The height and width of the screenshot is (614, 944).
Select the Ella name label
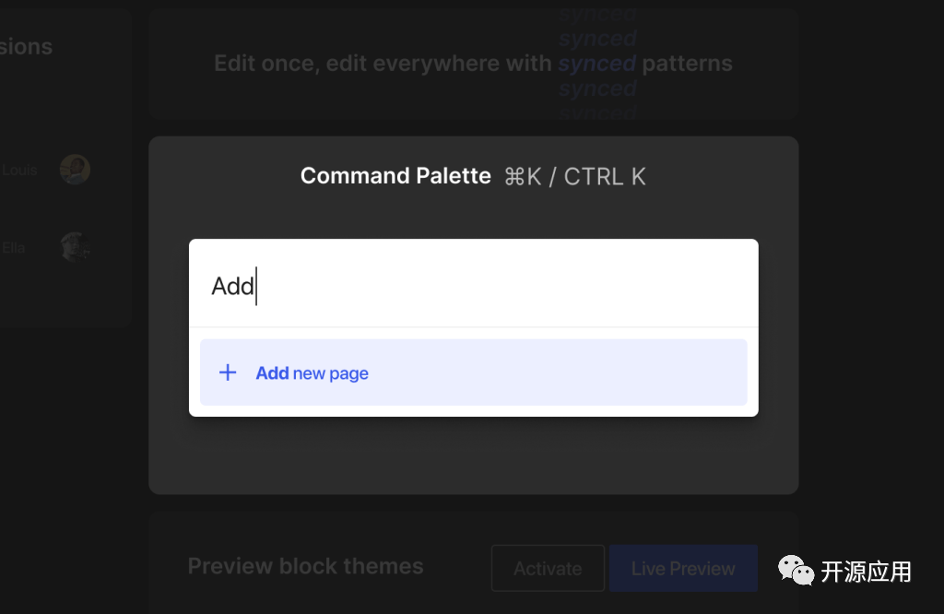(x=13, y=247)
